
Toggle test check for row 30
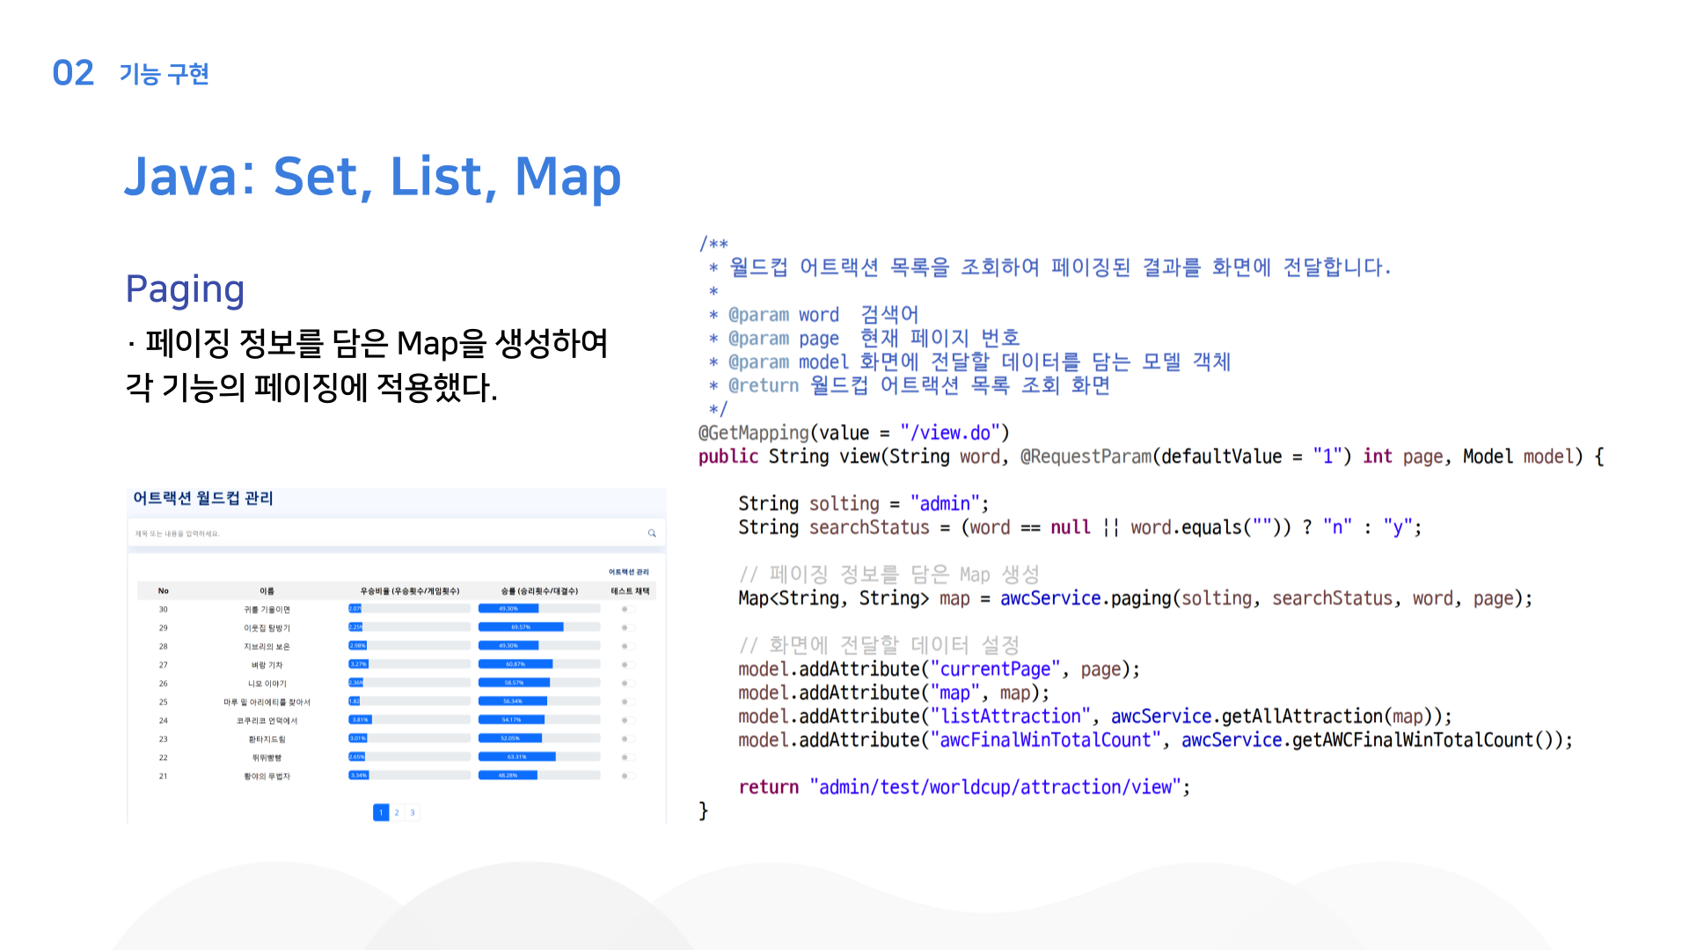(628, 609)
